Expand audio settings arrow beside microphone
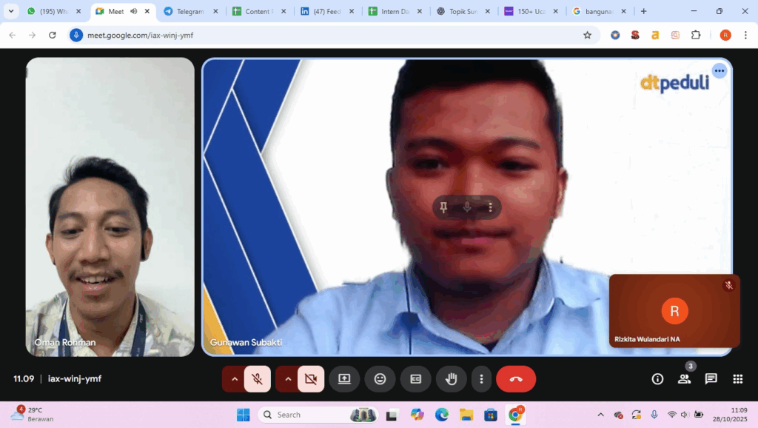The image size is (758, 428). click(235, 379)
